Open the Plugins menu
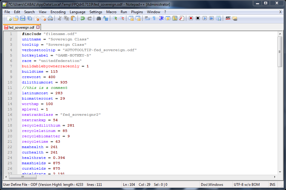286x190 pixels. click(x=137, y=12)
